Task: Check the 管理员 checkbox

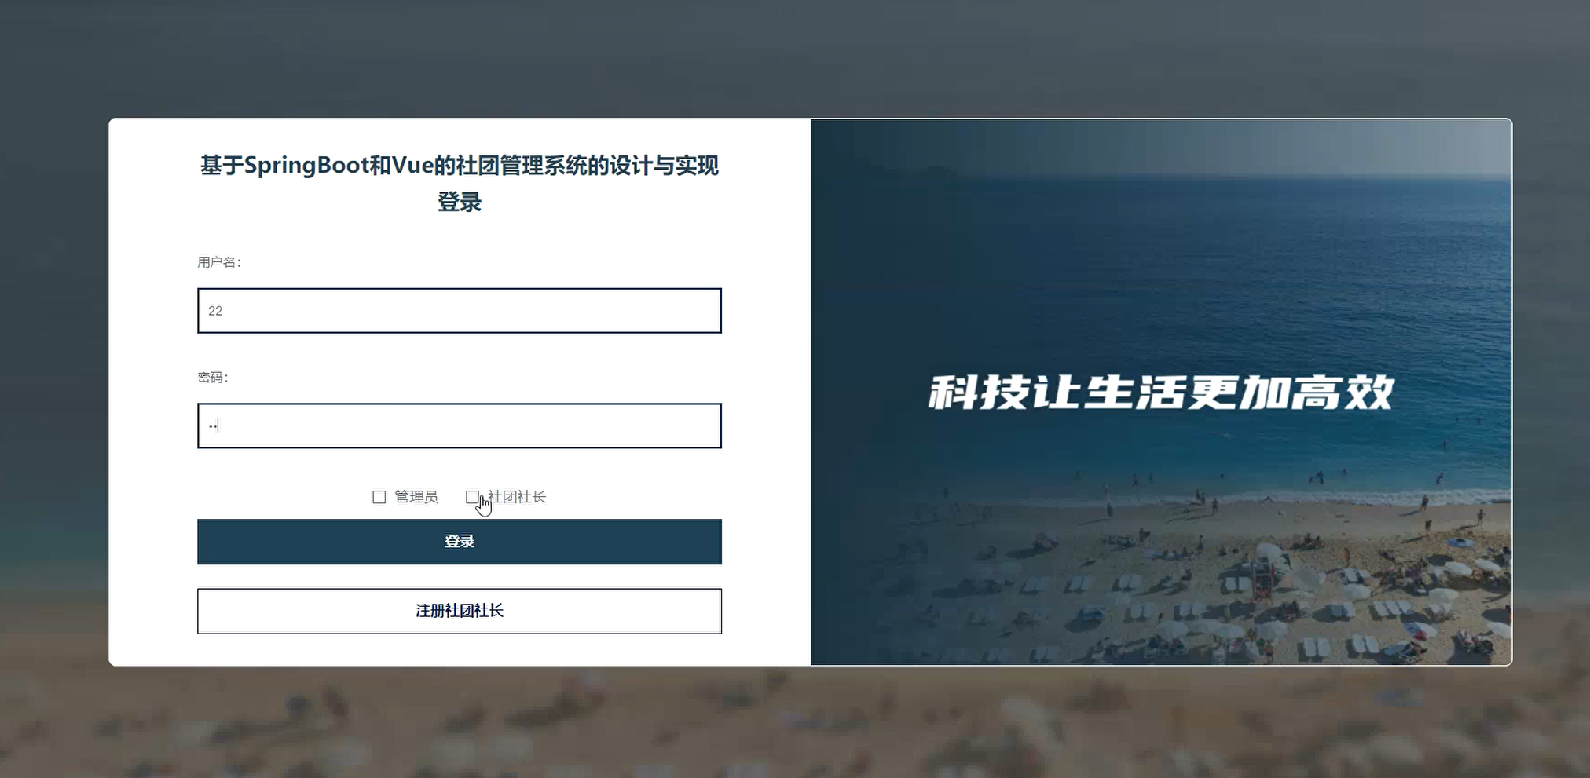Action: click(379, 497)
